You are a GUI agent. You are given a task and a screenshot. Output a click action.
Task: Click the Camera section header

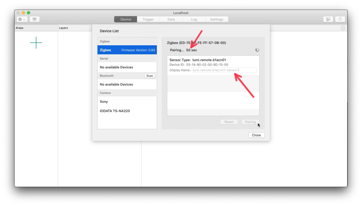tap(127, 93)
